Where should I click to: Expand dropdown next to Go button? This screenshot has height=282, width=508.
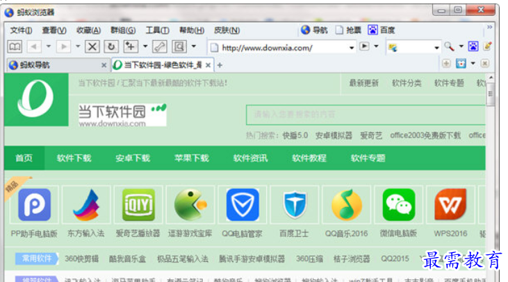pyautogui.click(x=376, y=46)
